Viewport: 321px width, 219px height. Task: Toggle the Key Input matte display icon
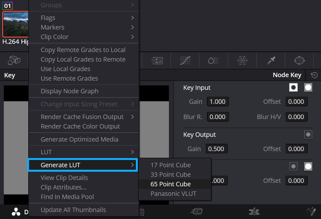coord(293,87)
